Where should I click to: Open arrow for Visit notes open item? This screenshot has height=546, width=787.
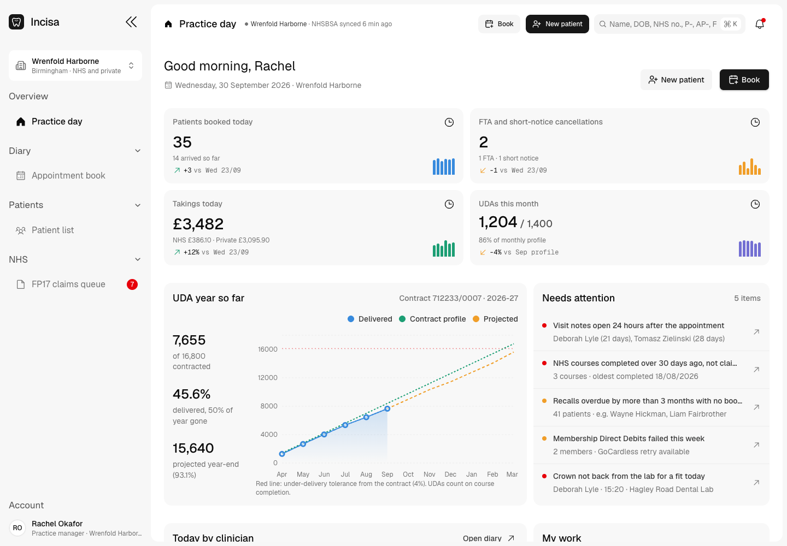756,332
